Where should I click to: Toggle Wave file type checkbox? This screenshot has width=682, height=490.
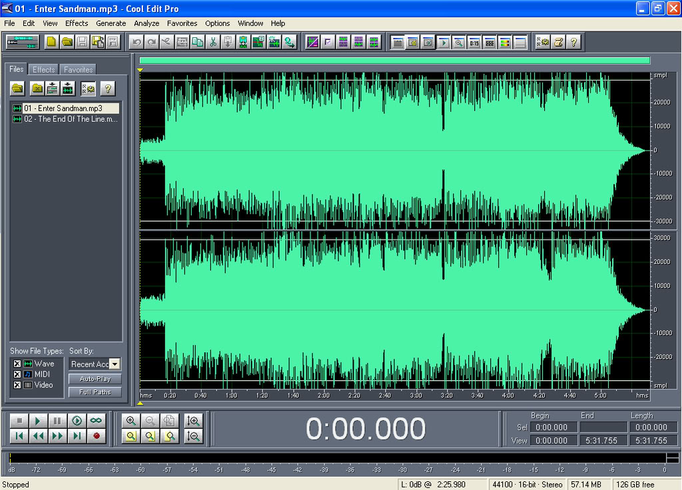tap(17, 364)
